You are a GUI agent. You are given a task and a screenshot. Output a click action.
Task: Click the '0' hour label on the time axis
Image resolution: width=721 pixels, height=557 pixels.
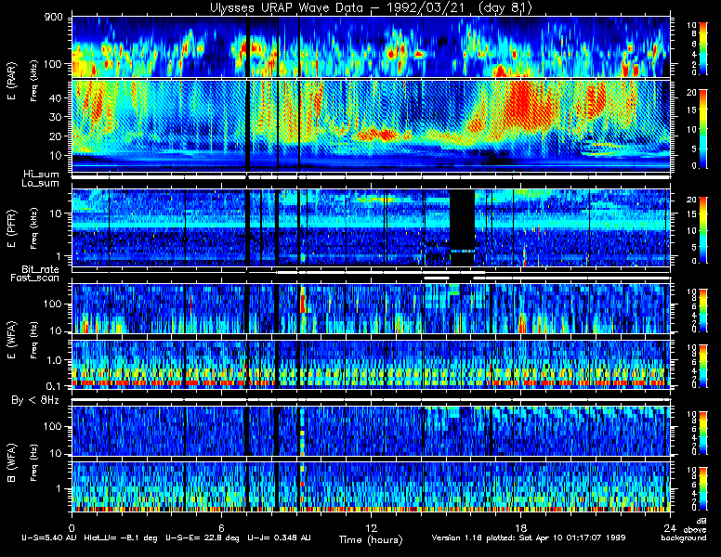(x=72, y=527)
